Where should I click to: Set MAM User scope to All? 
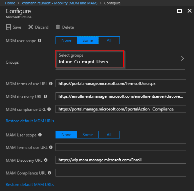(x=109, y=135)
